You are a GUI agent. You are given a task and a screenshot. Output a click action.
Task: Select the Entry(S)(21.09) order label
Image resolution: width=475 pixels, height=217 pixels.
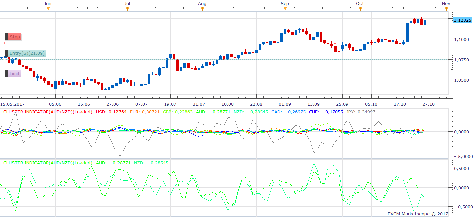pos(27,53)
